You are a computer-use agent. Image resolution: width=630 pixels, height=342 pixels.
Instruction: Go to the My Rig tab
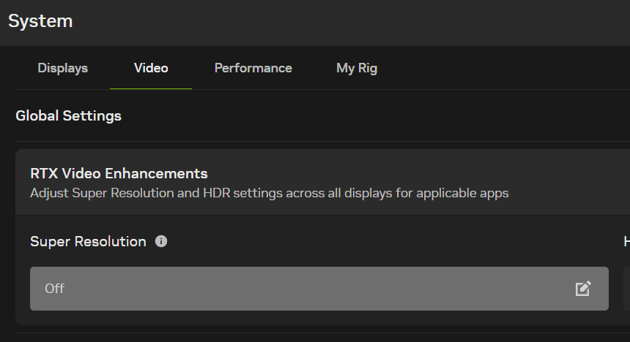357,68
